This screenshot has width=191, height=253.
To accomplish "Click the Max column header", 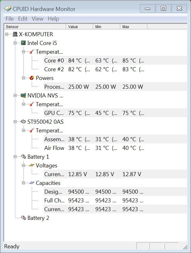I will 134,27.
